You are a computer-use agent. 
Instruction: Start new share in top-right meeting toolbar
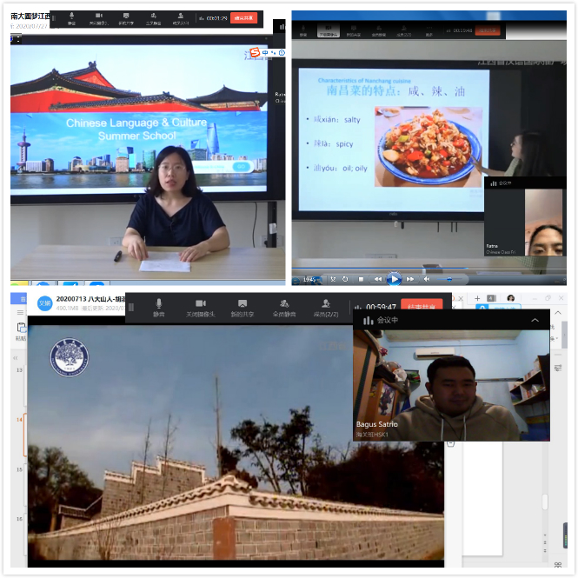pos(354,30)
